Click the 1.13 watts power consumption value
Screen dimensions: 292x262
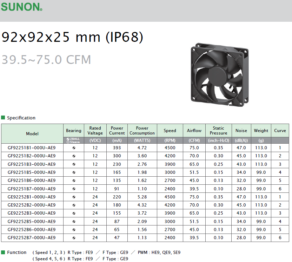click(x=142, y=237)
